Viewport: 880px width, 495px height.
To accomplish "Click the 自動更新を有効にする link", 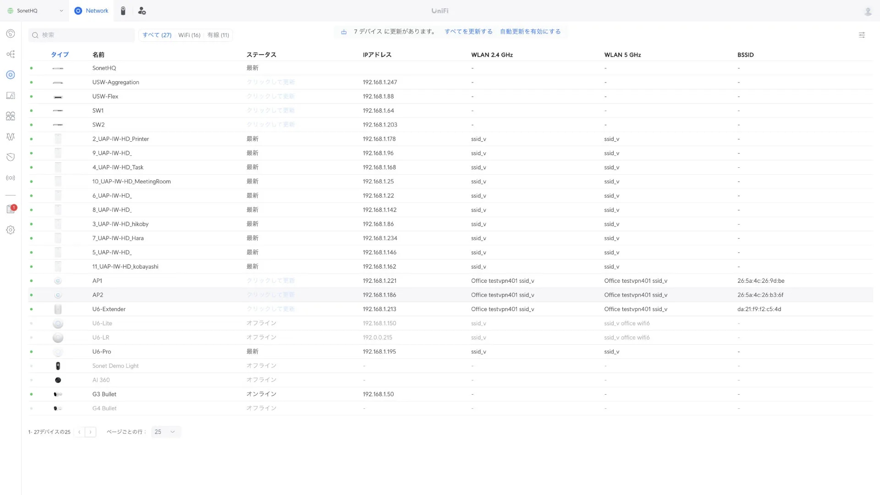I will point(530,32).
